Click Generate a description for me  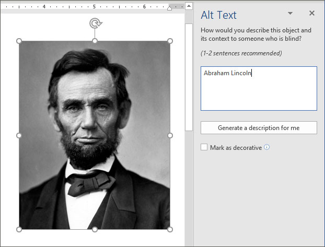click(259, 127)
